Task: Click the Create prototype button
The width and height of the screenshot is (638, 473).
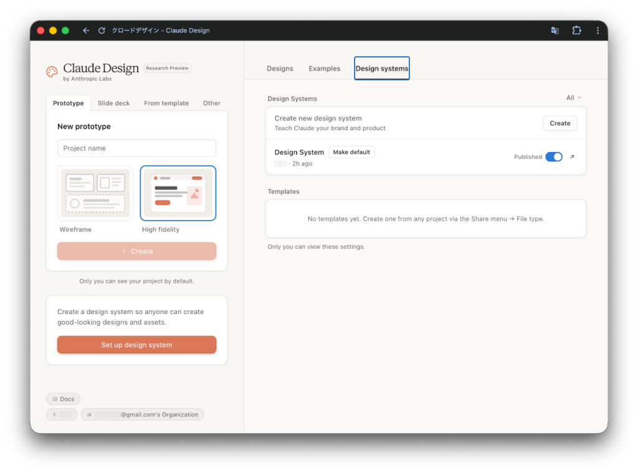Action: 136,251
